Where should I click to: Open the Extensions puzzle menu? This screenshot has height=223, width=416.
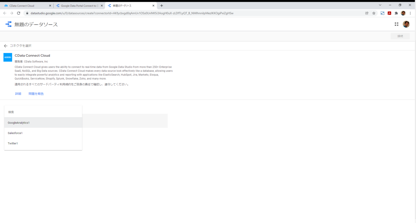click(396, 13)
